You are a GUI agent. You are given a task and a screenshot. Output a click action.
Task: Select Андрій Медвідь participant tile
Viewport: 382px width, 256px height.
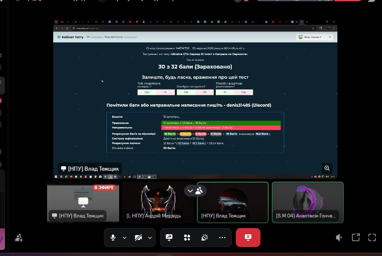(x=158, y=202)
